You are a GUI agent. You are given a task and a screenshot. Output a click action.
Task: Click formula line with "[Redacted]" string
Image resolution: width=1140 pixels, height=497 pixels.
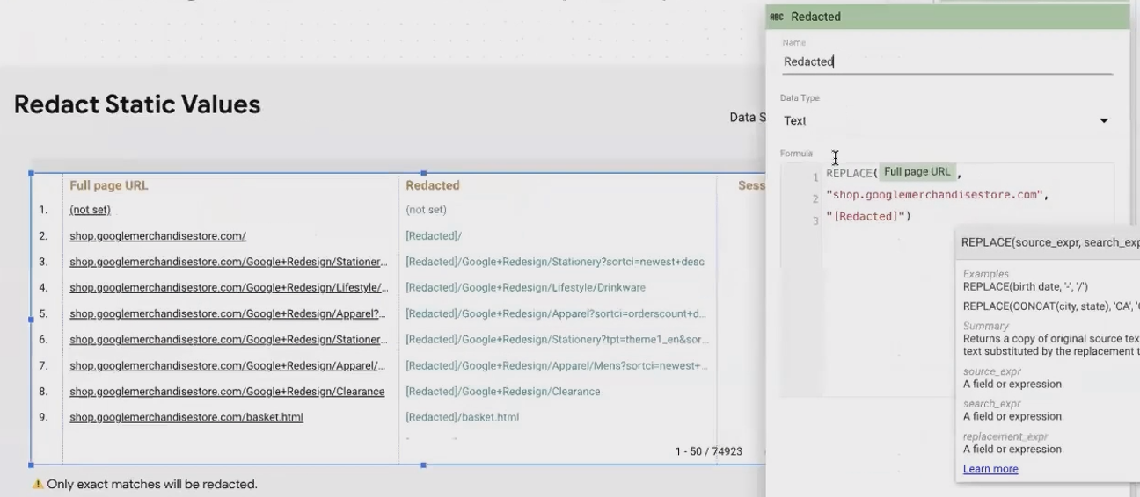[x=868, y=217]
